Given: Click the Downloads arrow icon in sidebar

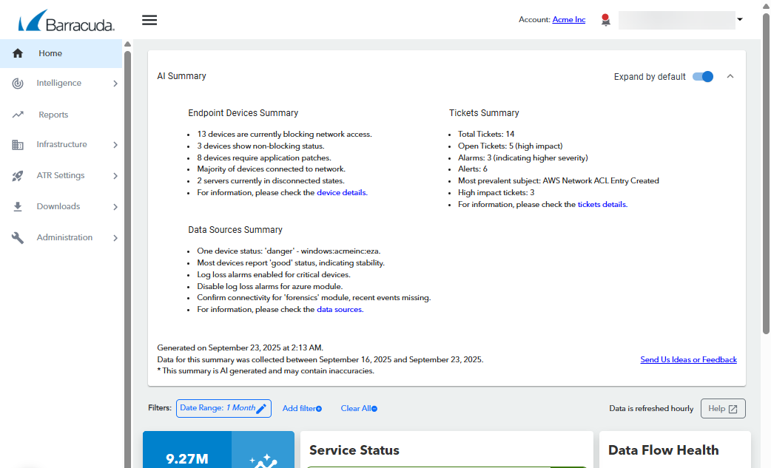Looking at the screenshot, I should pos(18,207).
